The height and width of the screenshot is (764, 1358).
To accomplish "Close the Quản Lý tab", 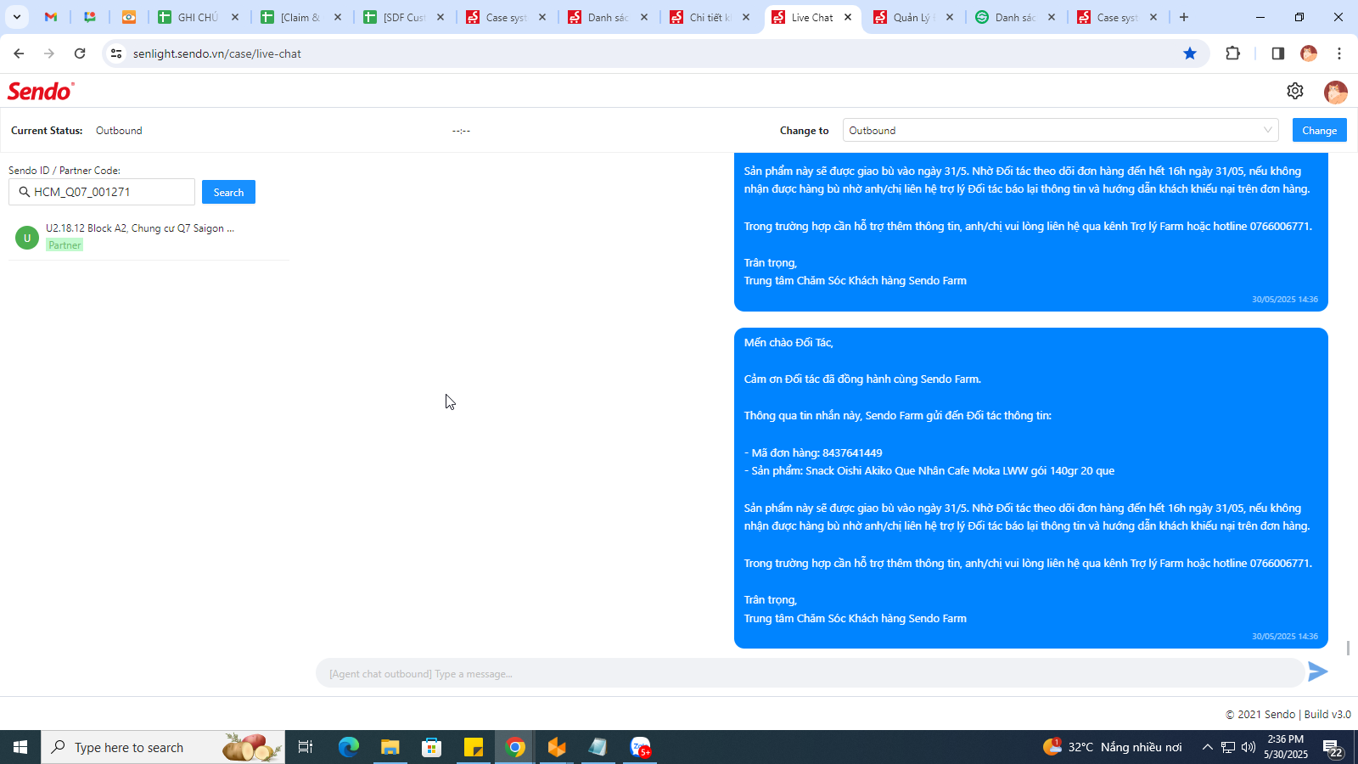I will (x=950, y=17).
